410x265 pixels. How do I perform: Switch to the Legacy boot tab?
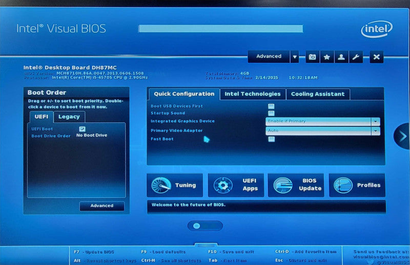pos(69,117)
